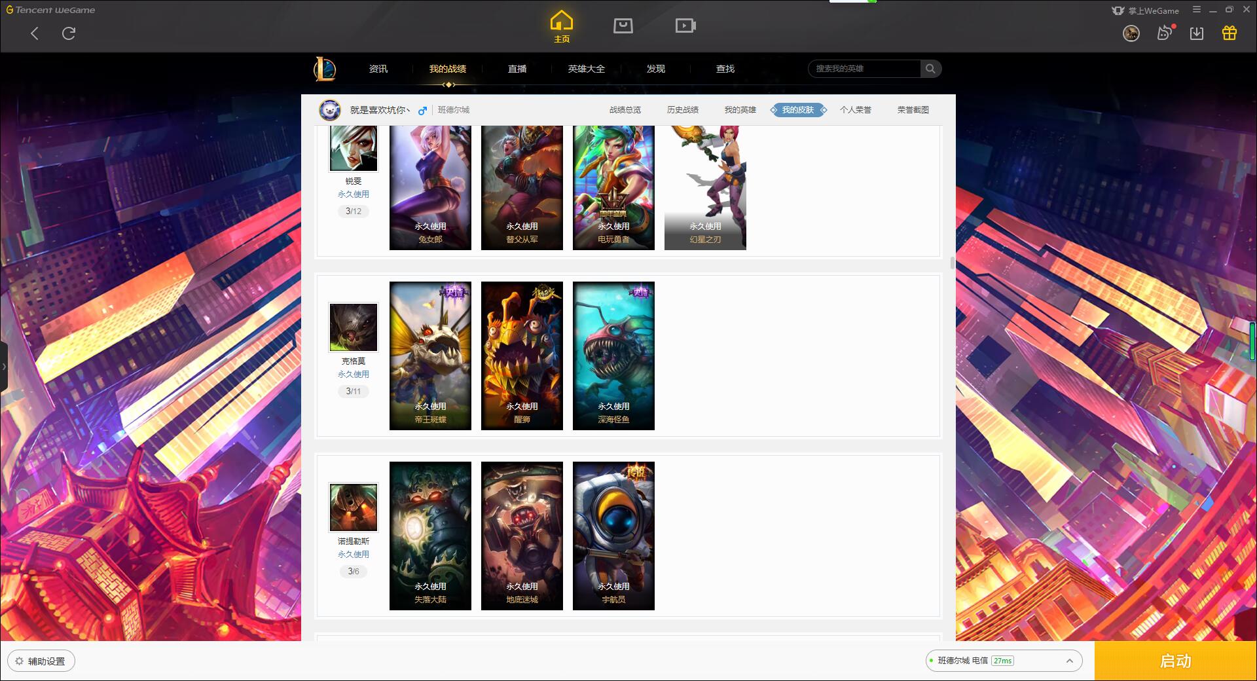Open the 地底迷城 skin card
This screenshot has height=681, width=1257.
click(522, 536)
